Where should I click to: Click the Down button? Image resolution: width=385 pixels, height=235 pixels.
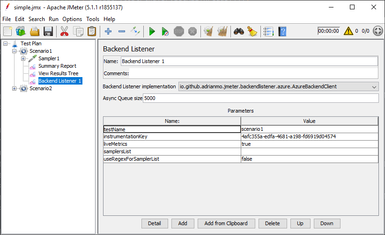pos(327,223)
